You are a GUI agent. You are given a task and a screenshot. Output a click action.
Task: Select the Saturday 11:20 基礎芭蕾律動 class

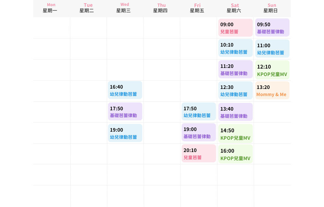[x=236, y=70]
